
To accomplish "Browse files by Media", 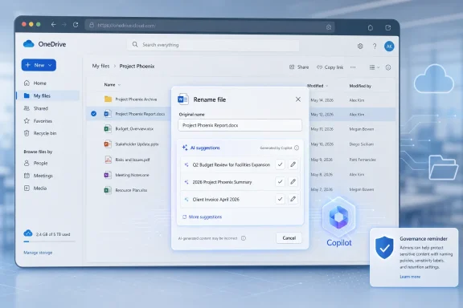I will pos(35,188).
